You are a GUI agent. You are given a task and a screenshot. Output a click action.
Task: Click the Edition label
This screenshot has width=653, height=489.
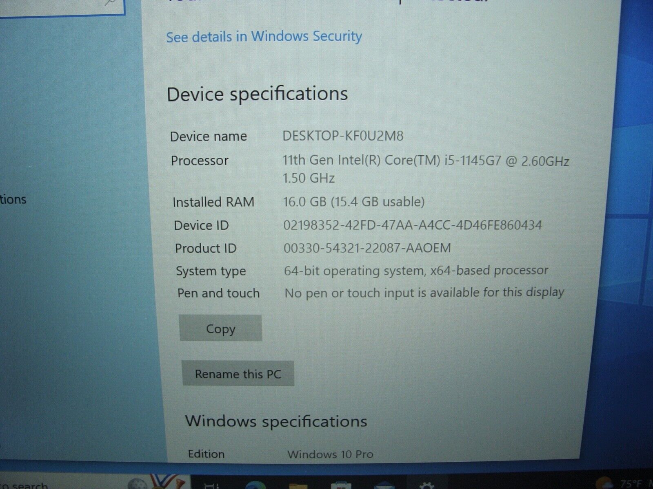click(206, 454)
